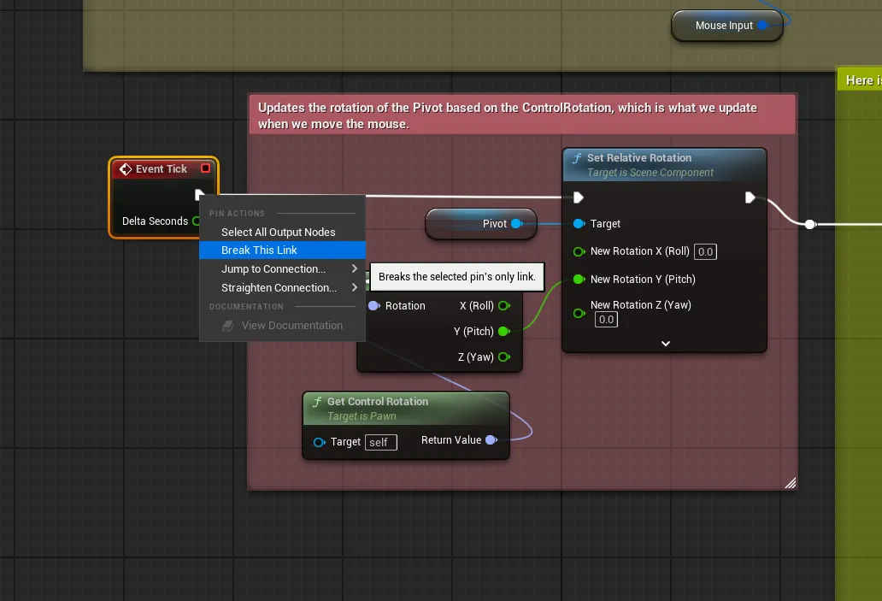Click the Target pin on Set Relative Rotation
882x601 pixels.
pos(579,223)
